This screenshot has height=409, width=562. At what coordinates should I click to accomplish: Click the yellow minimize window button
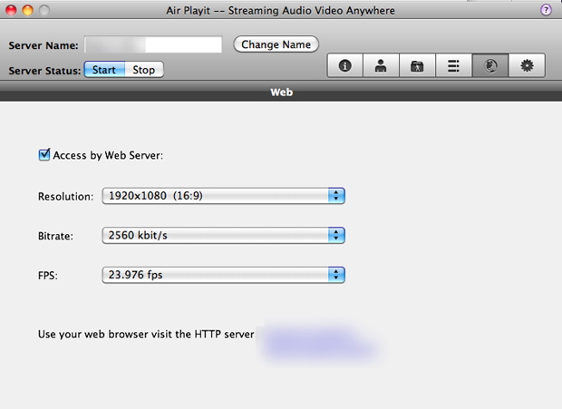coord(27,10)
